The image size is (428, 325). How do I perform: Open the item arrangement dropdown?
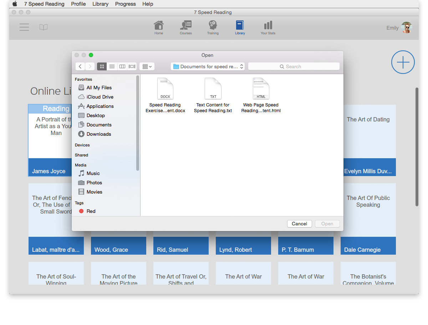147,66
